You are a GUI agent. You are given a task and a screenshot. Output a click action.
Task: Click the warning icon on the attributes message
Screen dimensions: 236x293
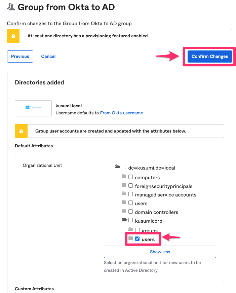click(x=21, y=131)
